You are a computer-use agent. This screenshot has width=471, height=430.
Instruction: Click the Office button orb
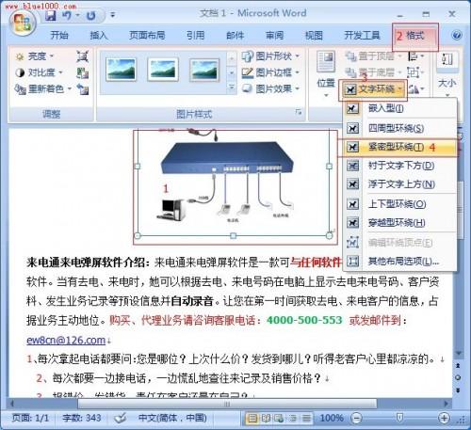[x=24, y=22]
